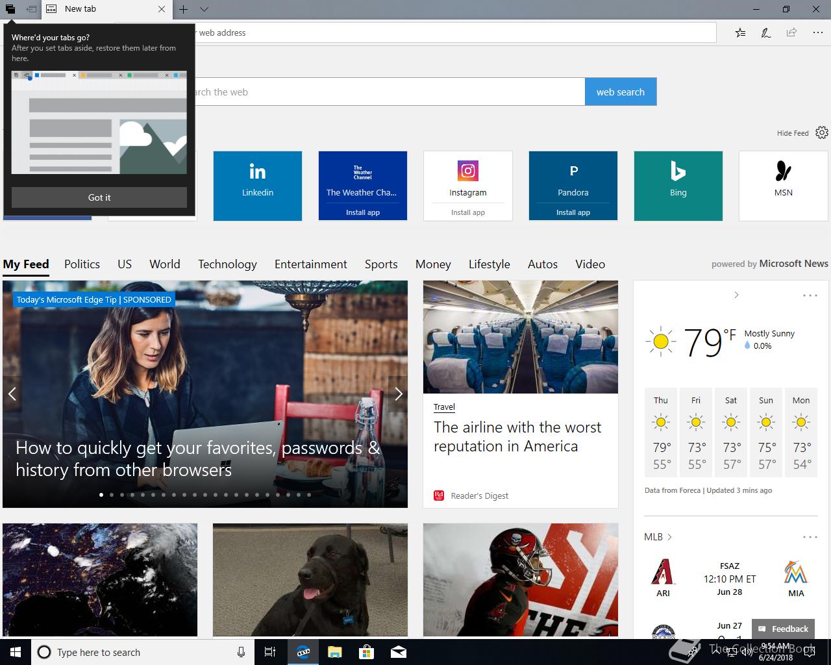Install the Pandora app

(573, 212)
